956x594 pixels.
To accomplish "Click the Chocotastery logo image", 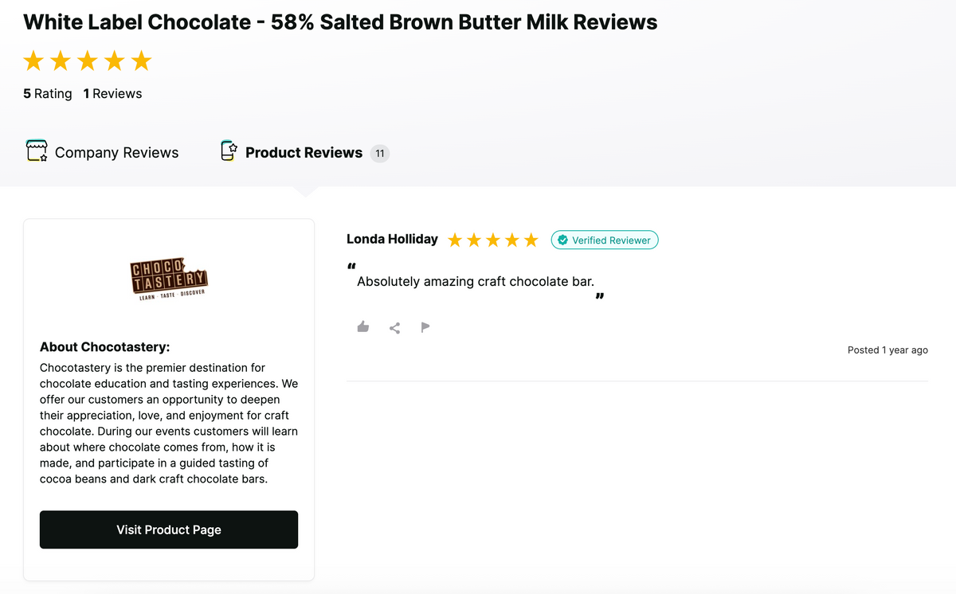I will coord(169,279).
